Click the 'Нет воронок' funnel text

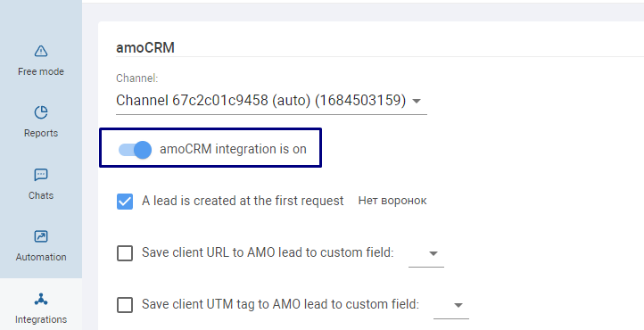coord(392,201)
